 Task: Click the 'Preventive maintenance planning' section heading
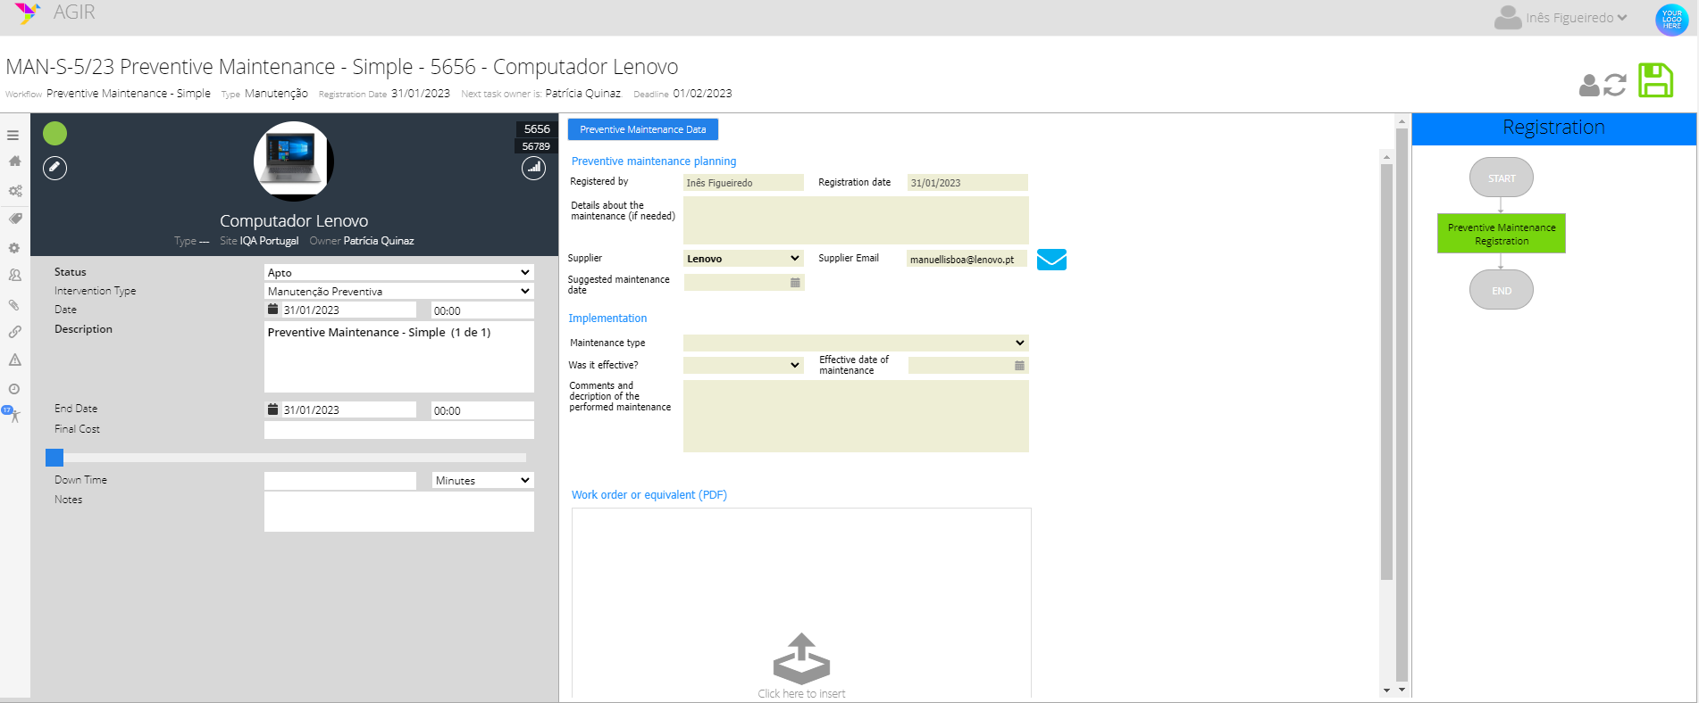click(654, 161)
